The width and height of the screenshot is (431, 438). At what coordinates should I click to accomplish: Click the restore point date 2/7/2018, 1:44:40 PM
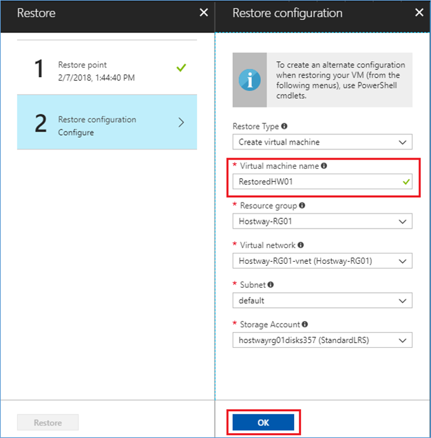(x=96, y=78)
